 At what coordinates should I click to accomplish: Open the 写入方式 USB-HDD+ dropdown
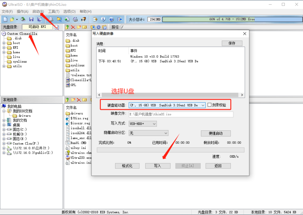tap(154, 124)
